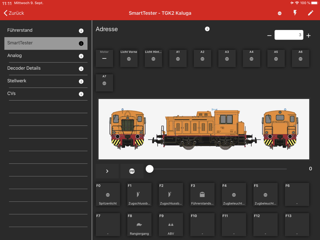This screenshot has width=320, height=240.
Task: Change direction with the arrow button
Action: (x=107, y=171)
